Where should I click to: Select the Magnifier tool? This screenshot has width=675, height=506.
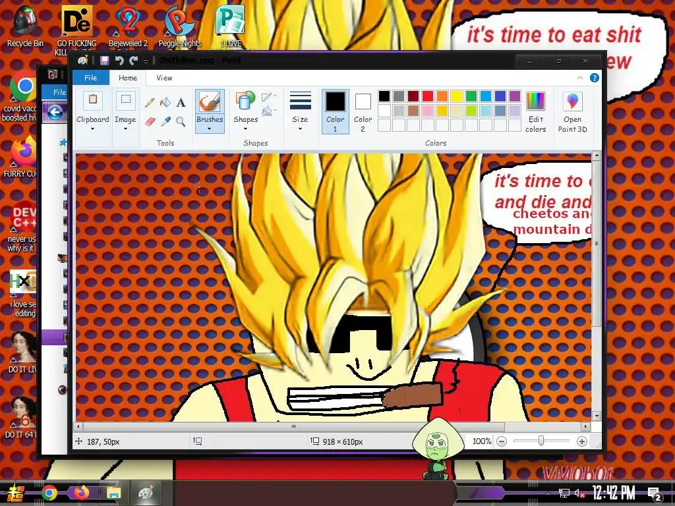pos(181,122)
